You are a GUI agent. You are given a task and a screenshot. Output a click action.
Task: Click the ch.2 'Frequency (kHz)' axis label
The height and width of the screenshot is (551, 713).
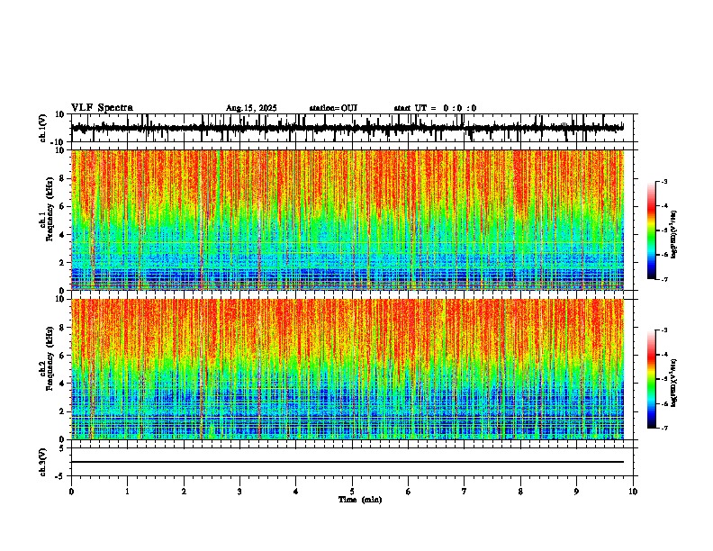point(50,358)
